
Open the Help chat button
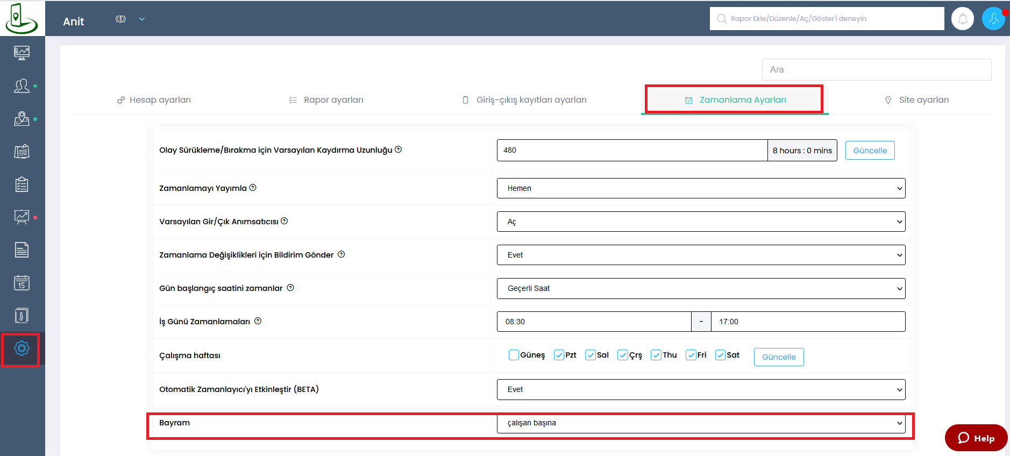coord(976,438)
